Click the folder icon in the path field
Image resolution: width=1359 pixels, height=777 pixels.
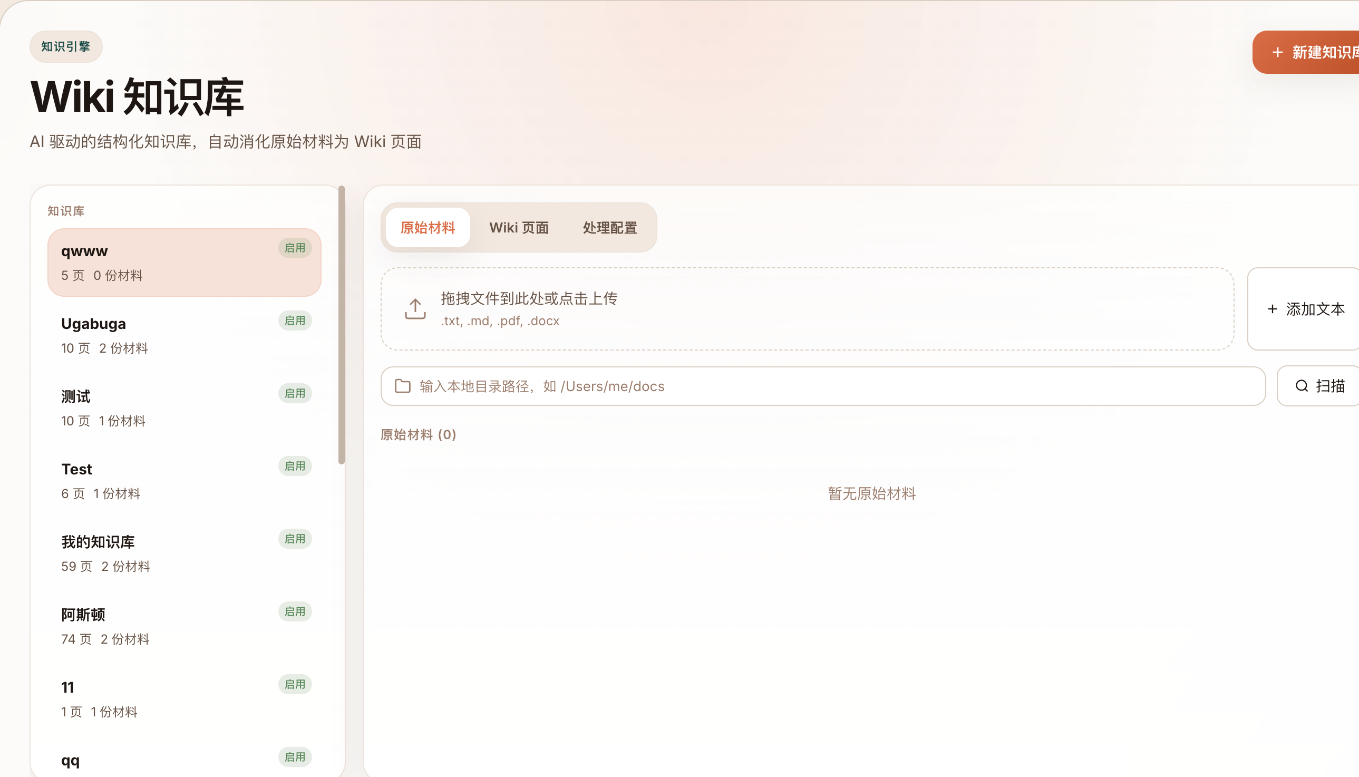[402, 385]
